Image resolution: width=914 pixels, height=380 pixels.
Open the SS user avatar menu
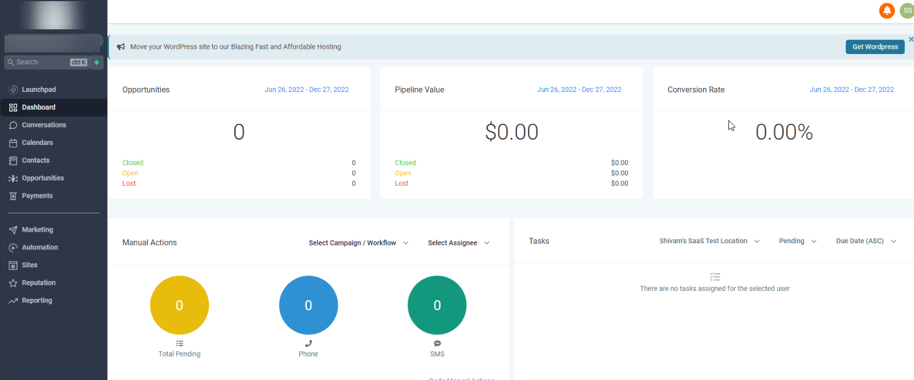907,11
